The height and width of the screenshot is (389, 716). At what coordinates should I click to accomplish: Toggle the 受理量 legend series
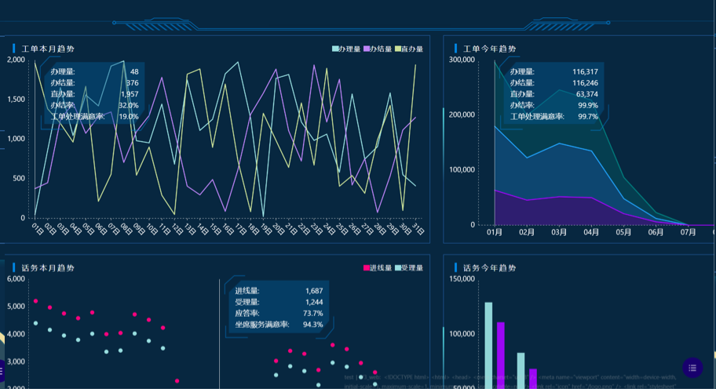click(409, 267)
